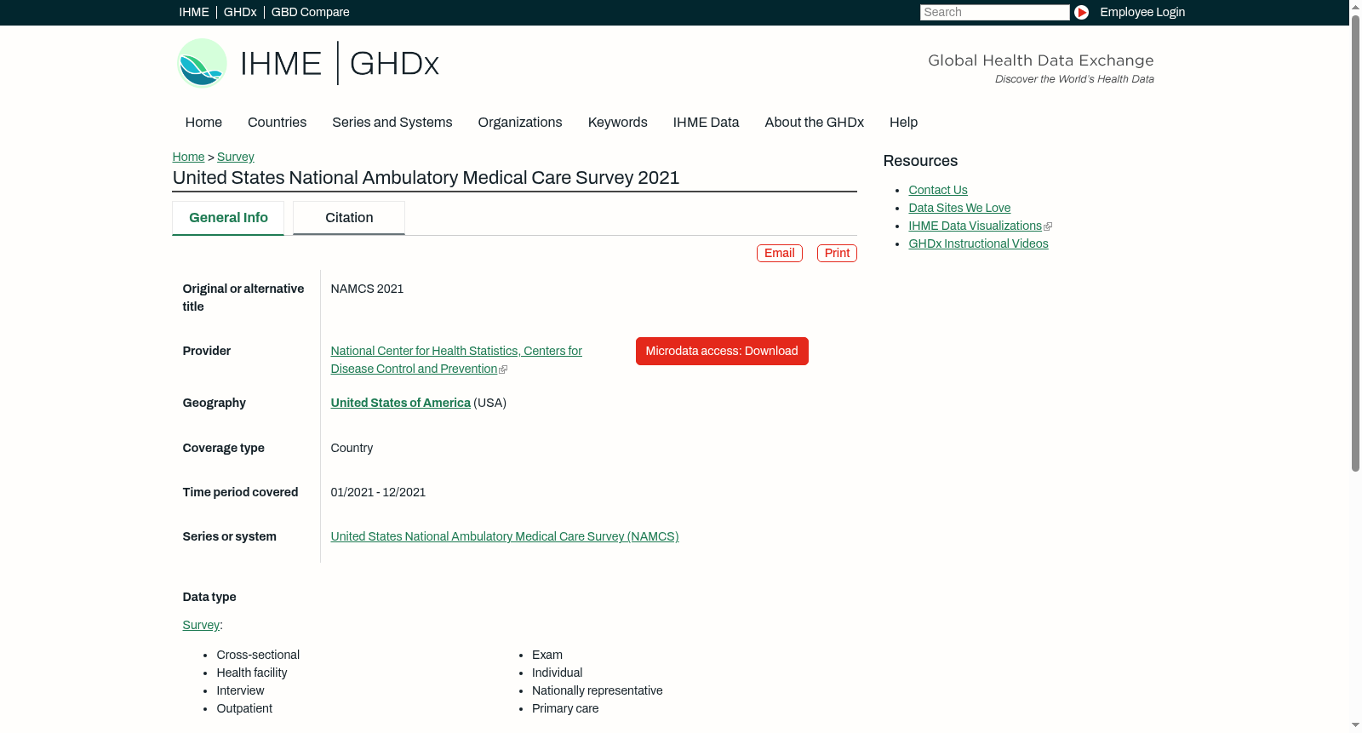This screenshot has width=1362, height=733.
Task: Click the Survey data type link
Action: click(x=201, y=625)
